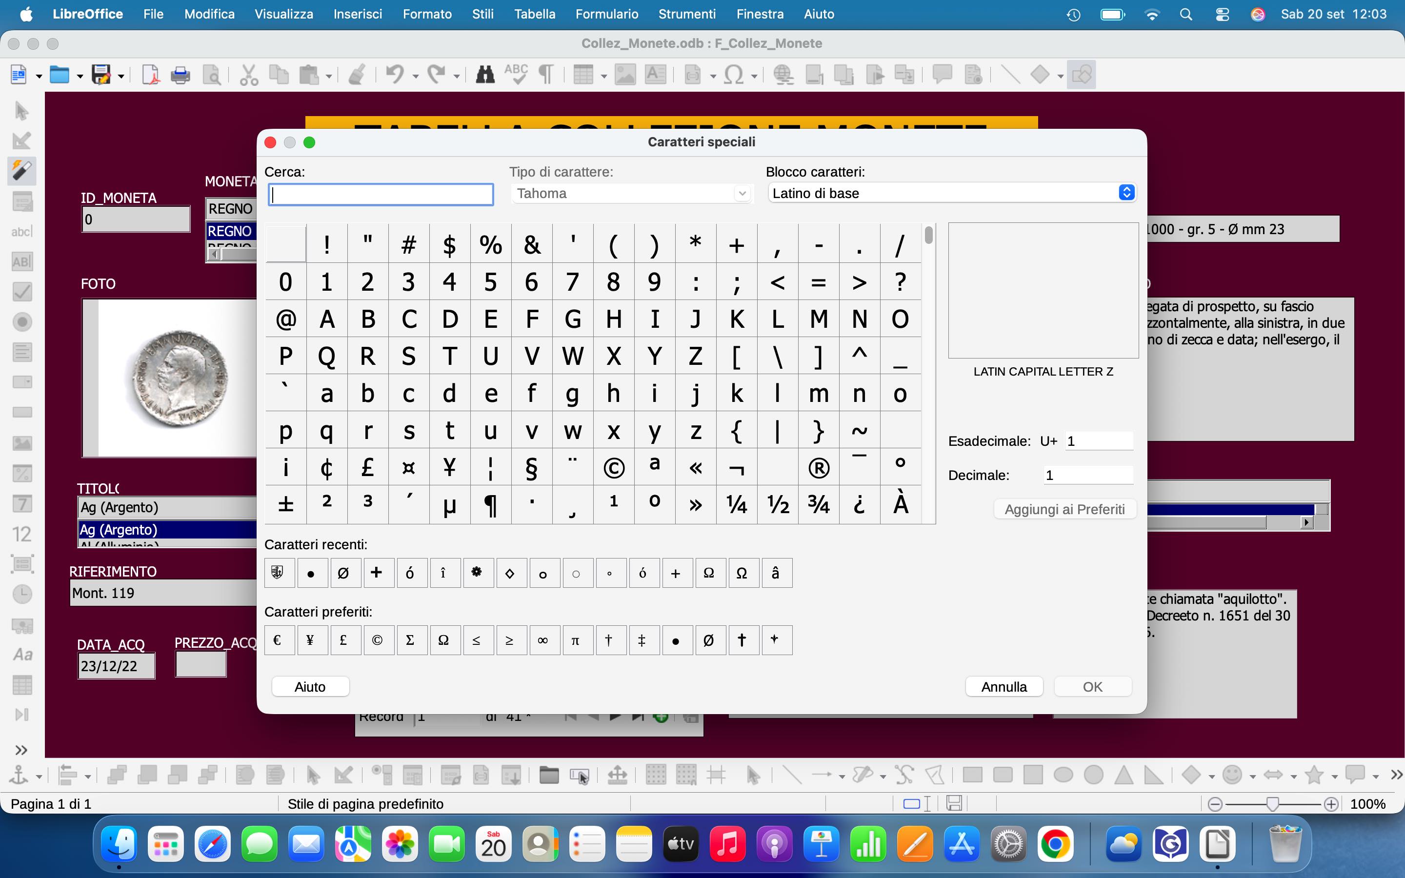
Task: Click the coin photo in FOTO field
Action: click(x=179, y=378)
